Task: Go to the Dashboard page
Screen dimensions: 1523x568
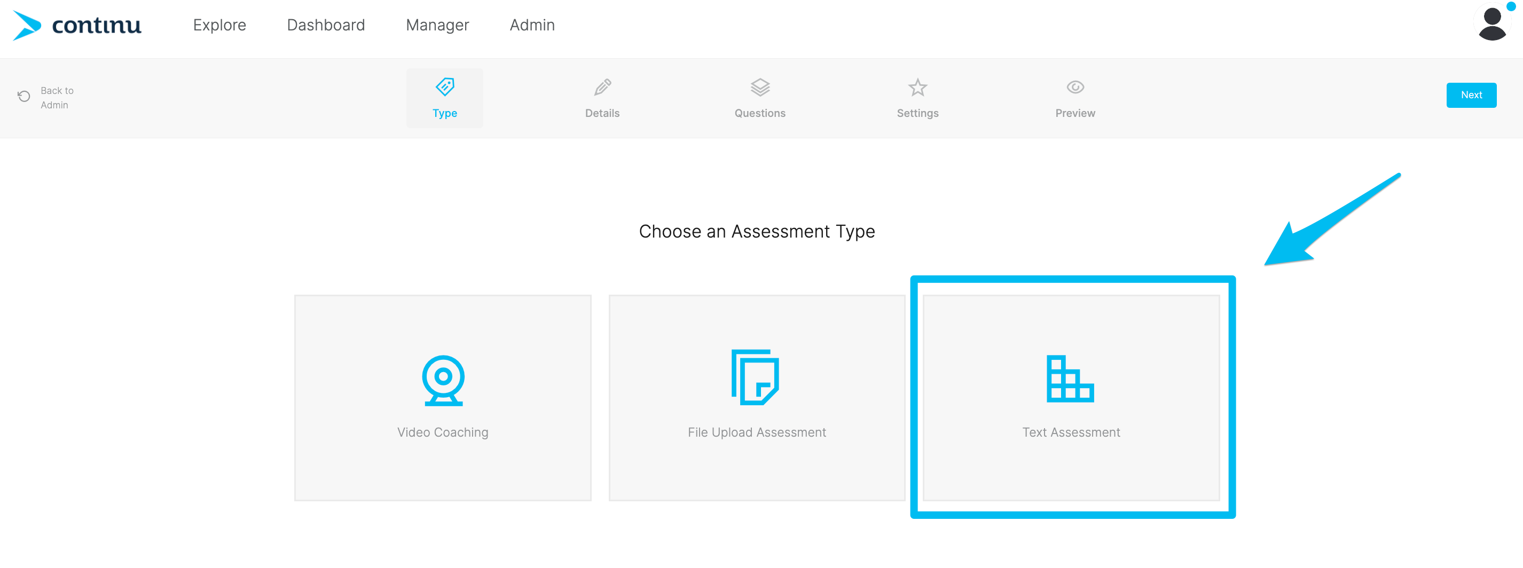Action: tap(326, 26)
